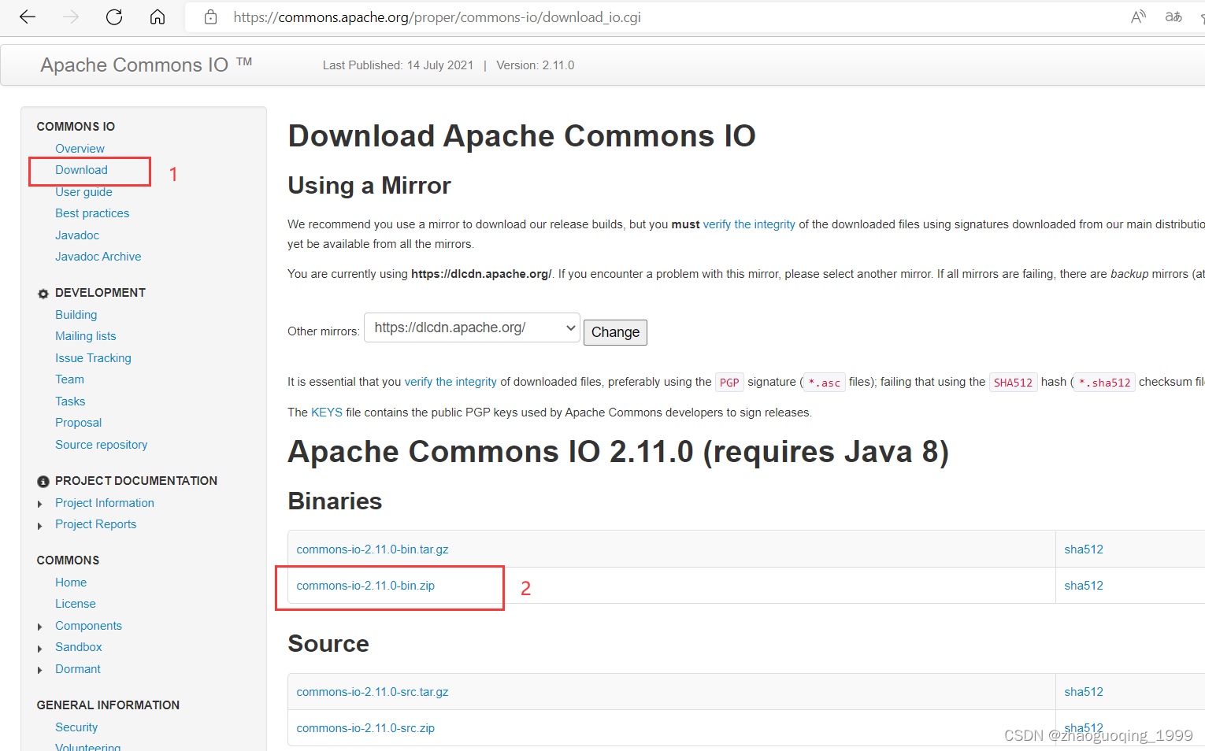Open the Building link
Screen dimensions: 1205x751
tap(76, 315)
